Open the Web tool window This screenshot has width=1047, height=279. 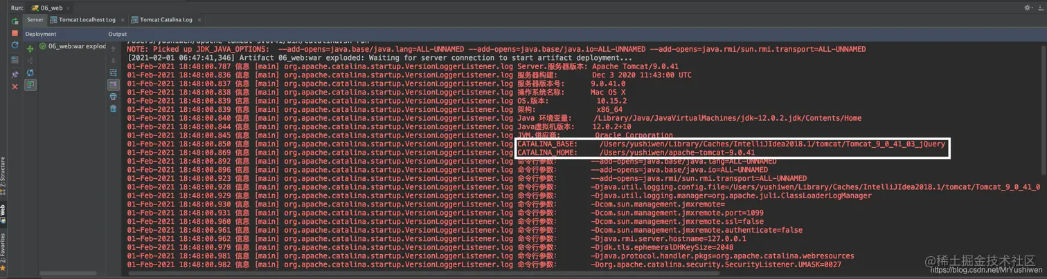tap(3, 214)
